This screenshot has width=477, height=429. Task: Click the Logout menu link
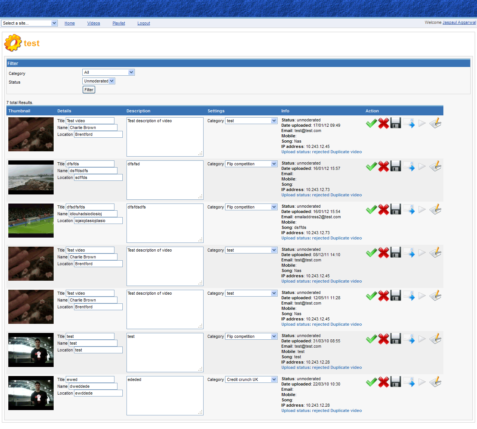pyautogui.click(x=144, y=23)
